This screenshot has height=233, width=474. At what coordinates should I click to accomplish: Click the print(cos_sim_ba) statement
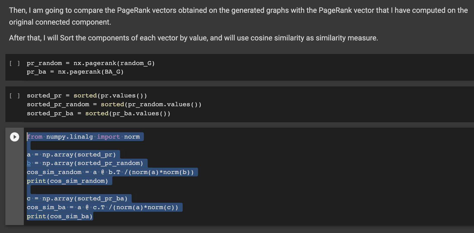tap(60, 216)
